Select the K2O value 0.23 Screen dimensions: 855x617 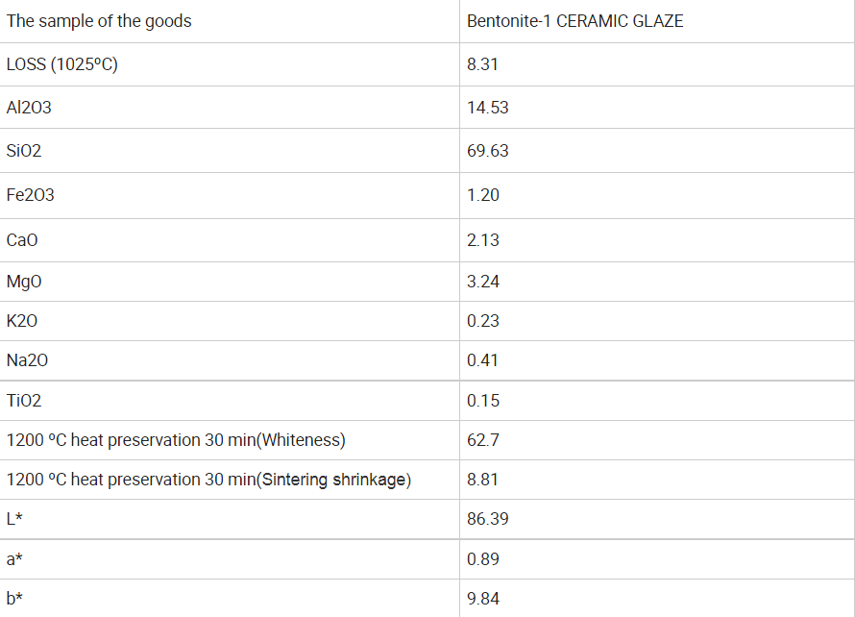point(483,321)
